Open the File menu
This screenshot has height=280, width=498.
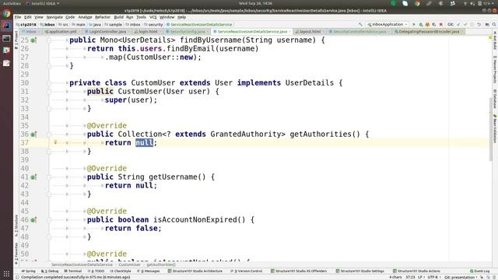click(x=18, y=17)
